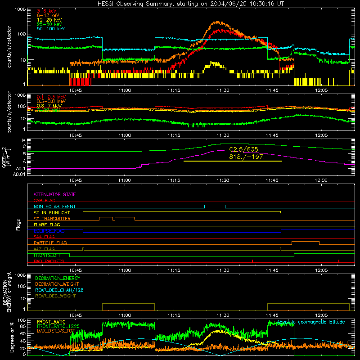Click the SAA_FLAG label
Image resolution: width=360 pixels, height=360 pixels.
(44, 237)
